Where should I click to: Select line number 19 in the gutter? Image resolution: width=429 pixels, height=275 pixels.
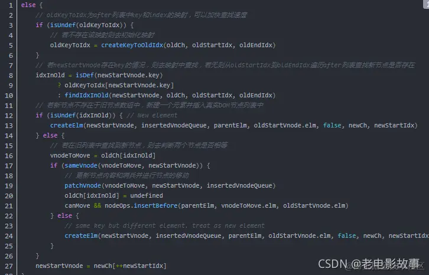[x=9, y=186]
